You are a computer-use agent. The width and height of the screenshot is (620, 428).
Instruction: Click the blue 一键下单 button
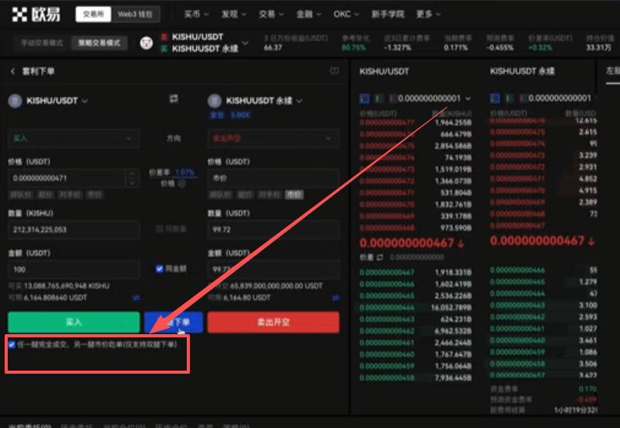tap(174, 322)
